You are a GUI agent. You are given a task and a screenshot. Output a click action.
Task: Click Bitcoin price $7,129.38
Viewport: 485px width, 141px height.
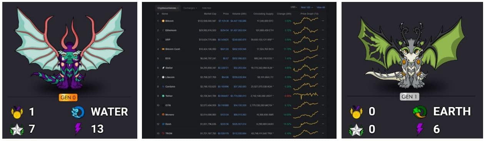tap(224, 21)
